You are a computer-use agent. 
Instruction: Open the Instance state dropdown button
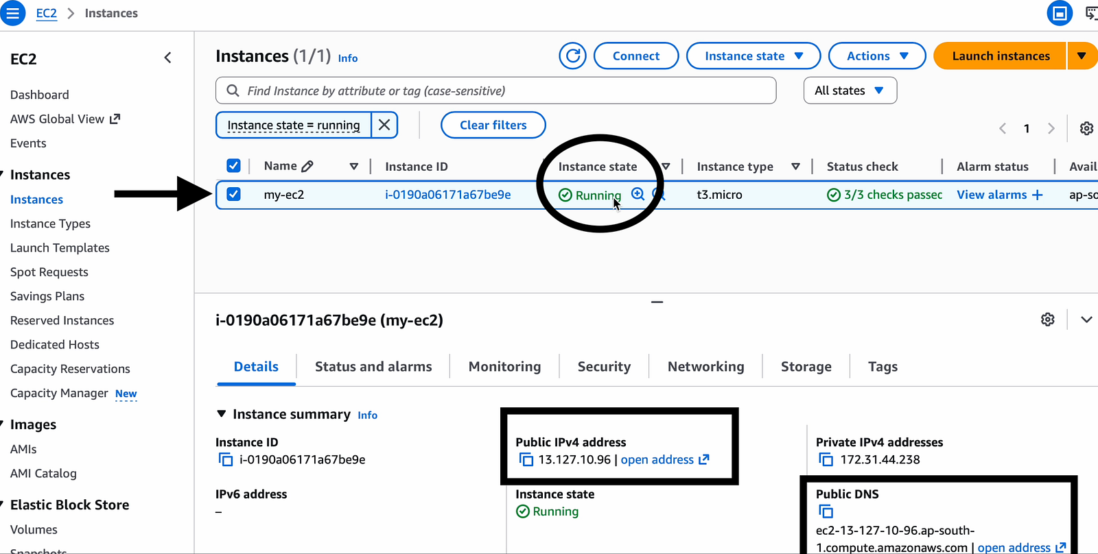pos(754,56)
